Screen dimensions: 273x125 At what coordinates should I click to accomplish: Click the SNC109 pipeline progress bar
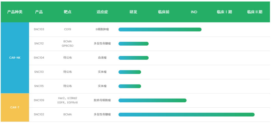152,100
